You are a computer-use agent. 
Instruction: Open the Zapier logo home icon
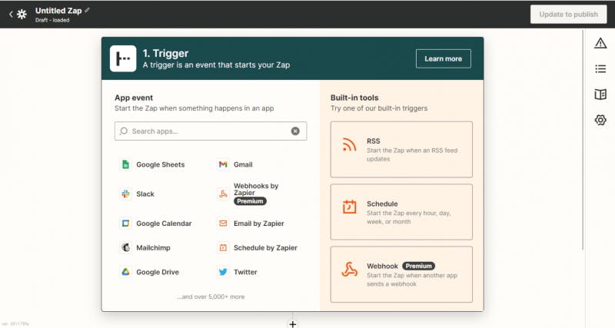point(22,15)
